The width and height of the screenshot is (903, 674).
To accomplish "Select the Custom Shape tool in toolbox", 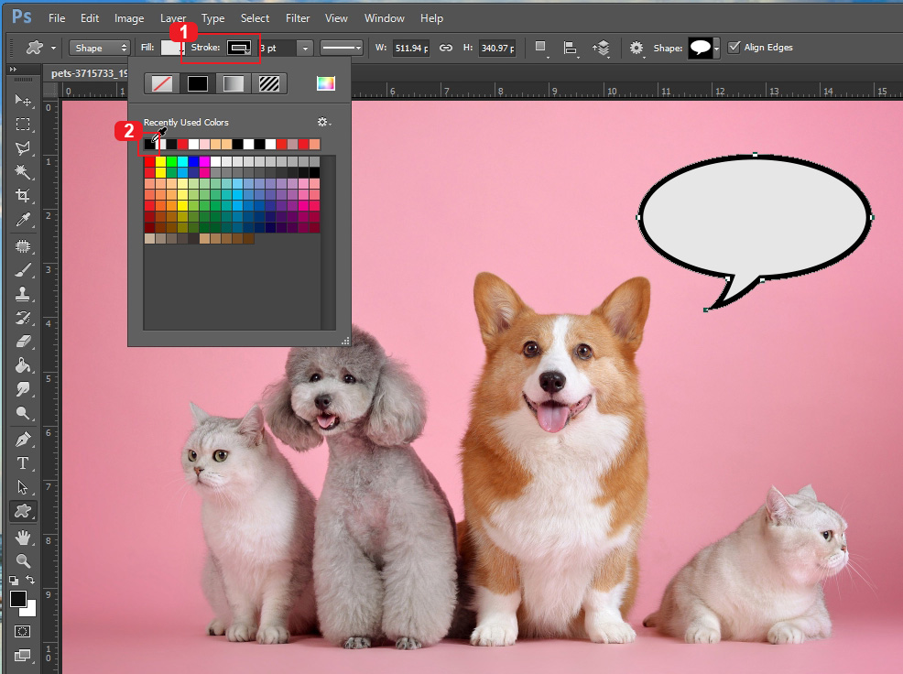I will tap(23, 511).
